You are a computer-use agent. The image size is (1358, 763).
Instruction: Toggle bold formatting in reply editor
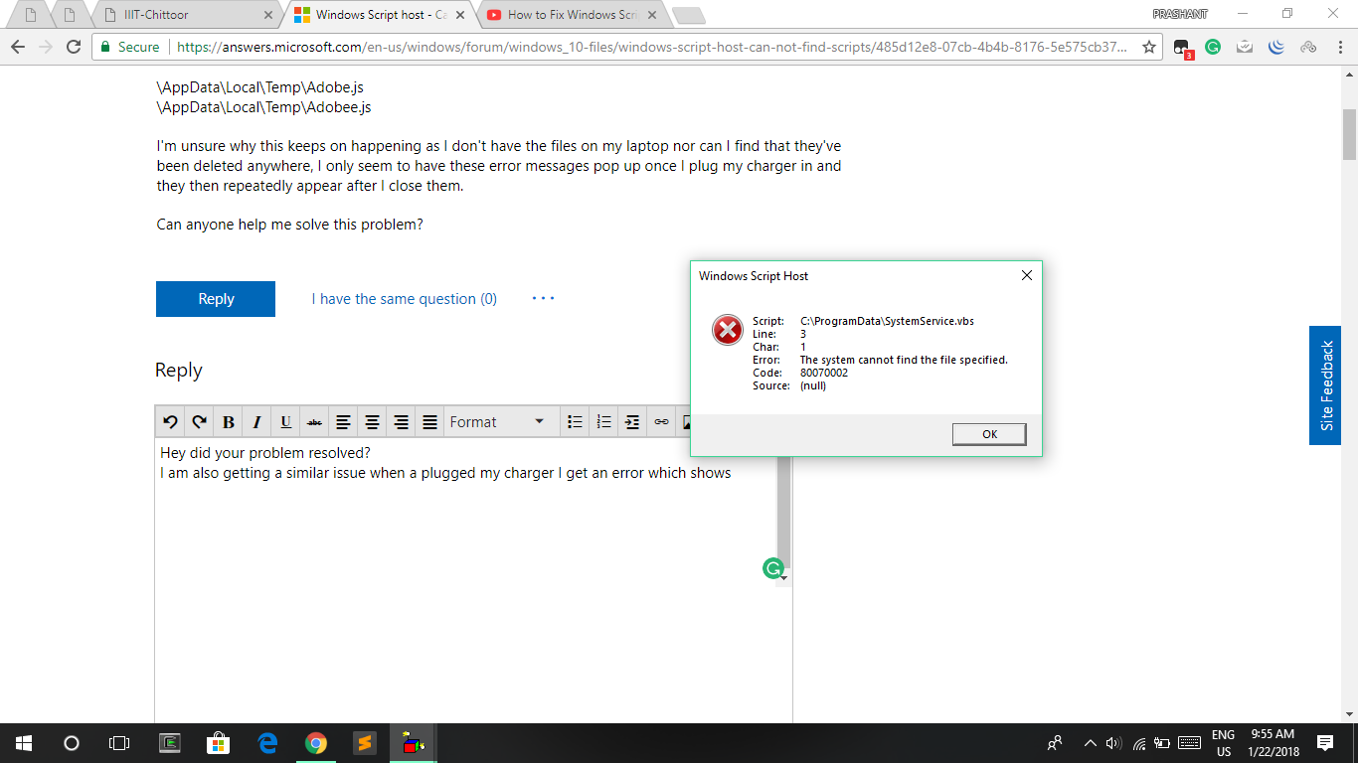[228, 422]
